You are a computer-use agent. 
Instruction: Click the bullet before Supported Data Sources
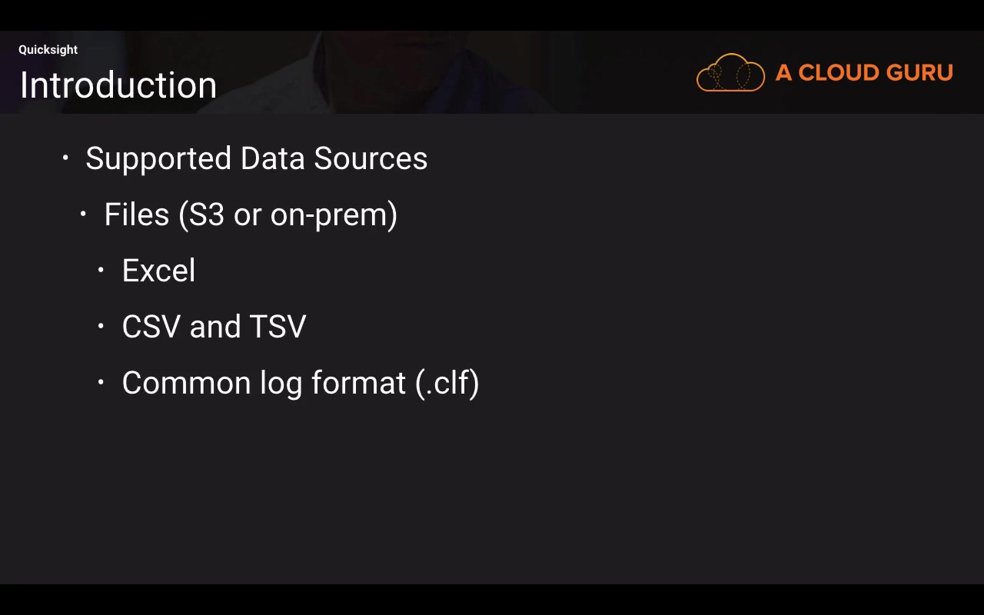(65, 158)
